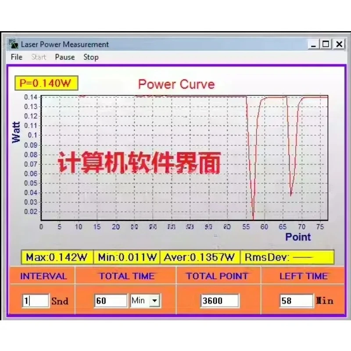The width and height of the screenshot is (351, 351).
Task: Select the 75 x-axis tick label
Action: coord(320,227)
